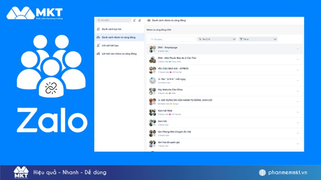Click the group invitation icon in the sidebar
321x180 pixels.
[x=98, y=54]
